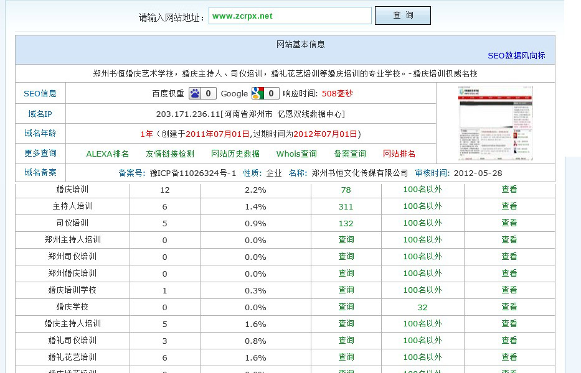Image resolution: width=581 pixels, height=373 pixels.
Task: Click the 域名年龄 row label
Action: (40, 133)
